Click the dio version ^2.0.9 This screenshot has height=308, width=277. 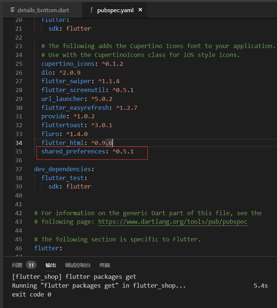(x=70, y=72)
